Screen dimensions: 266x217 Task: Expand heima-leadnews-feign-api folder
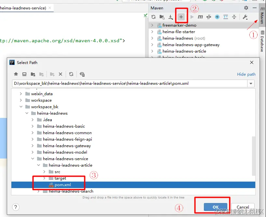coord(33,139)
